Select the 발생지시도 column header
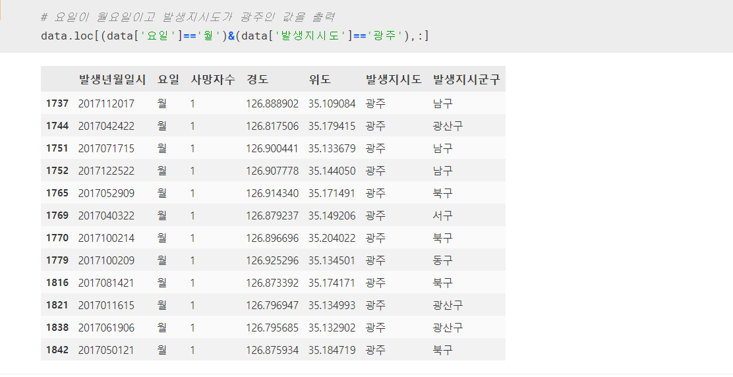 (393, 79)
